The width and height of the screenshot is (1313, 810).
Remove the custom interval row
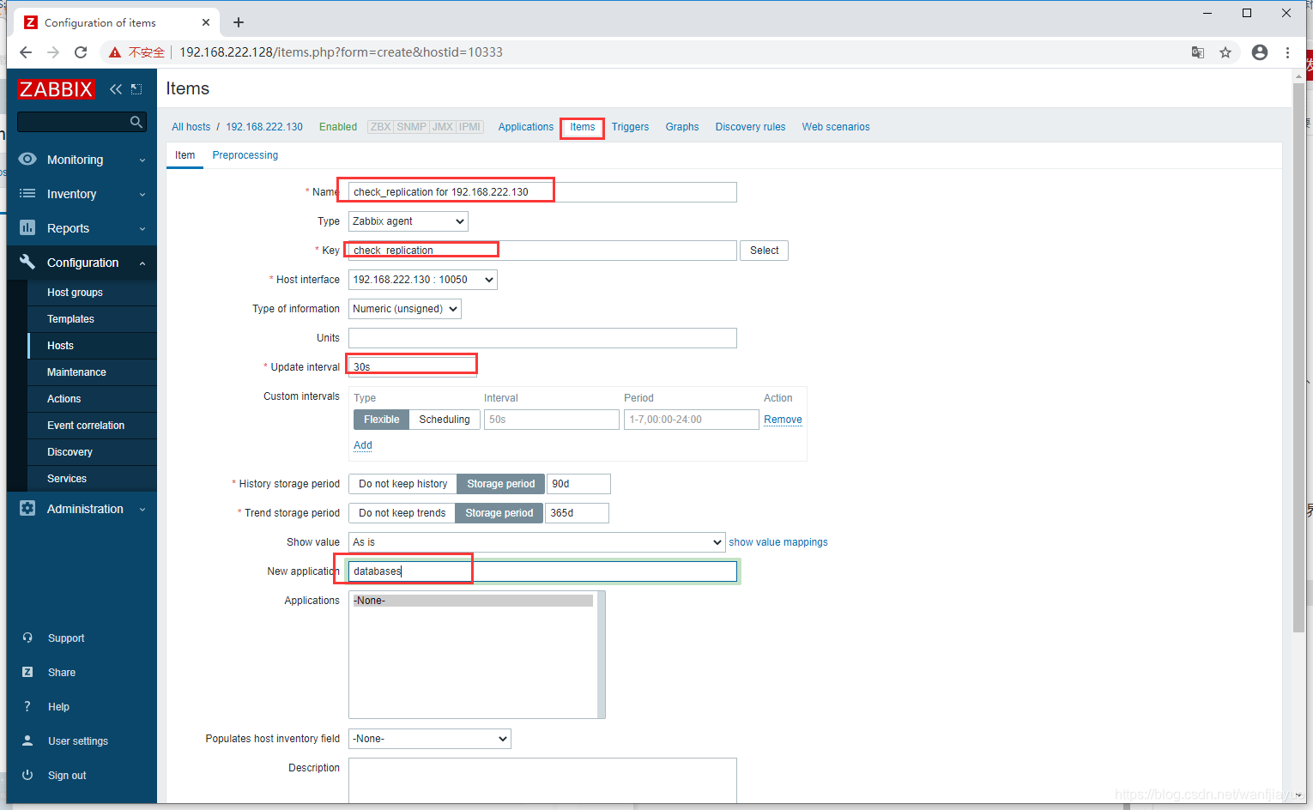[783, 420]
